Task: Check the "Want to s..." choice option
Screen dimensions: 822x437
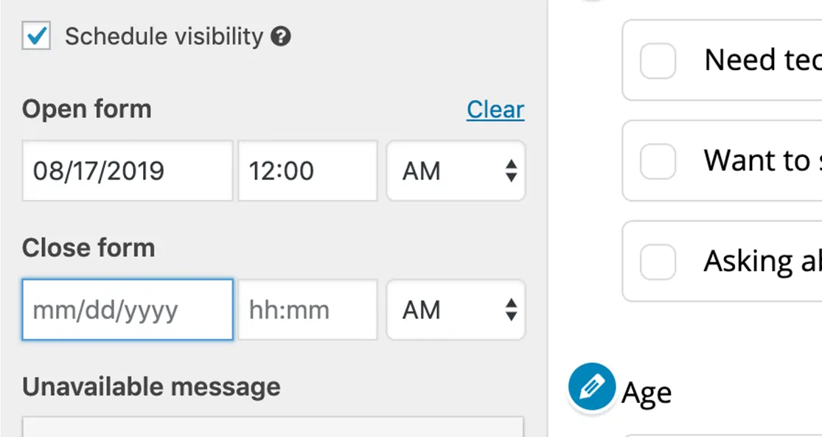Action: 657,161
